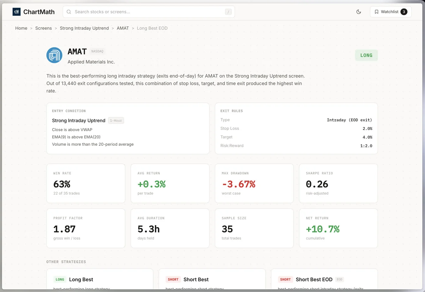This screenshot has height=292, width=425.
Task: Click Applied Materials Inc. name
Action: coord(91,62)
